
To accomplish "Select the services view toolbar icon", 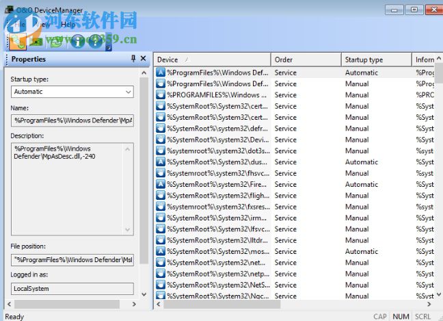I will click(18, 41).
